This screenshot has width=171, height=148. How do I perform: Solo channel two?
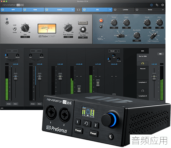pos(39,104)
